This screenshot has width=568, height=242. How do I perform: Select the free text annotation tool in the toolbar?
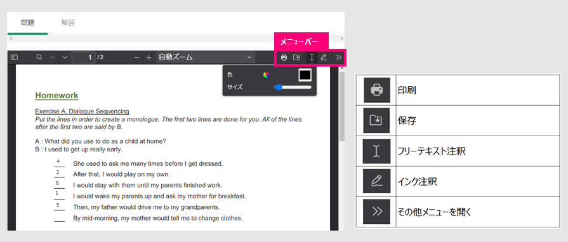tap(312, 57)
